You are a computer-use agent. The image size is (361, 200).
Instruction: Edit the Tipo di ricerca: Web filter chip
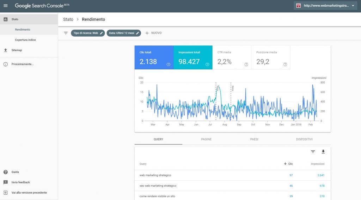click(88, 33)
